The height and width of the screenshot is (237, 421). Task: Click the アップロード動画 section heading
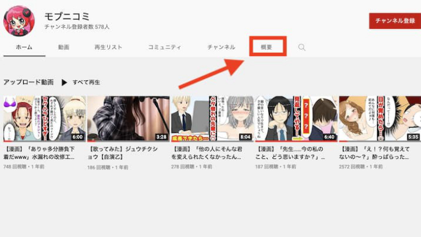(x=28, y=82)
